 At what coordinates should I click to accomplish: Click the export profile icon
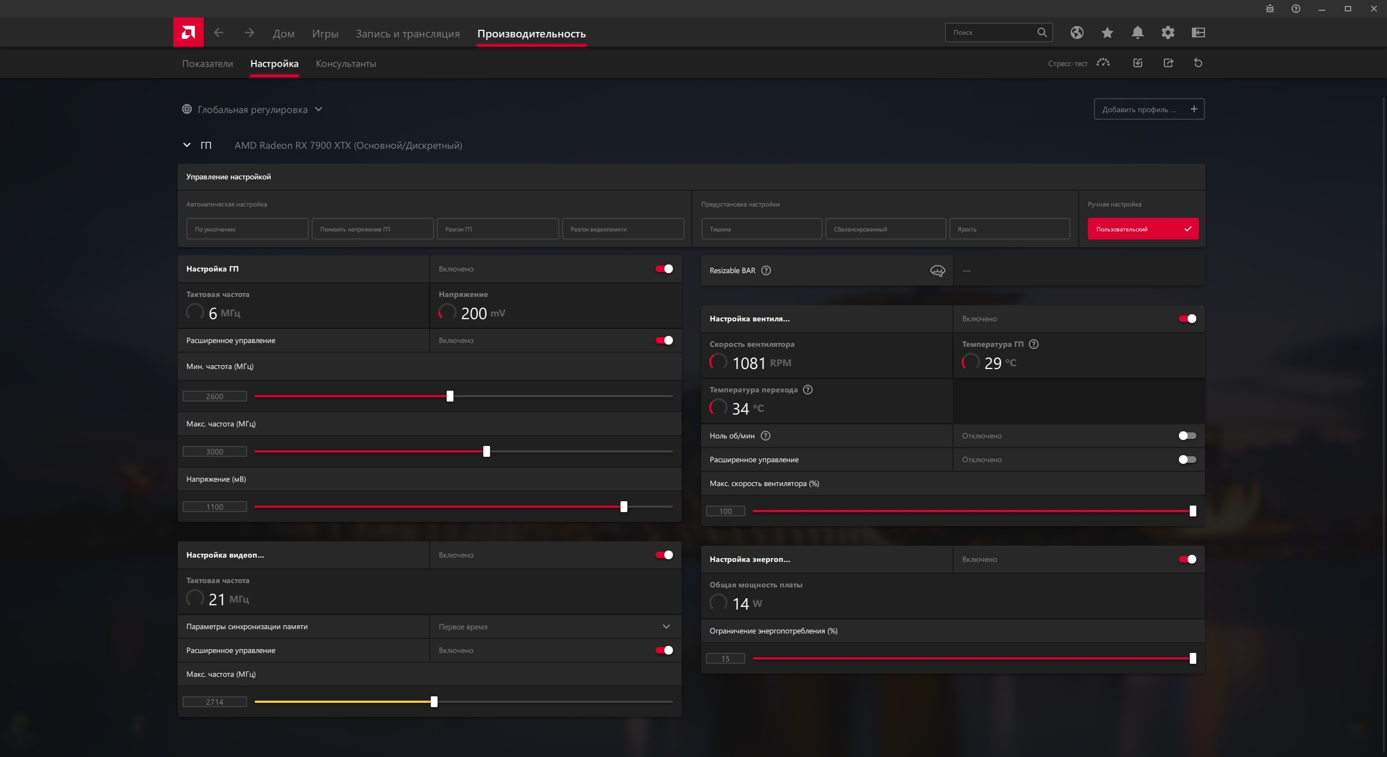coord(1168,63)
